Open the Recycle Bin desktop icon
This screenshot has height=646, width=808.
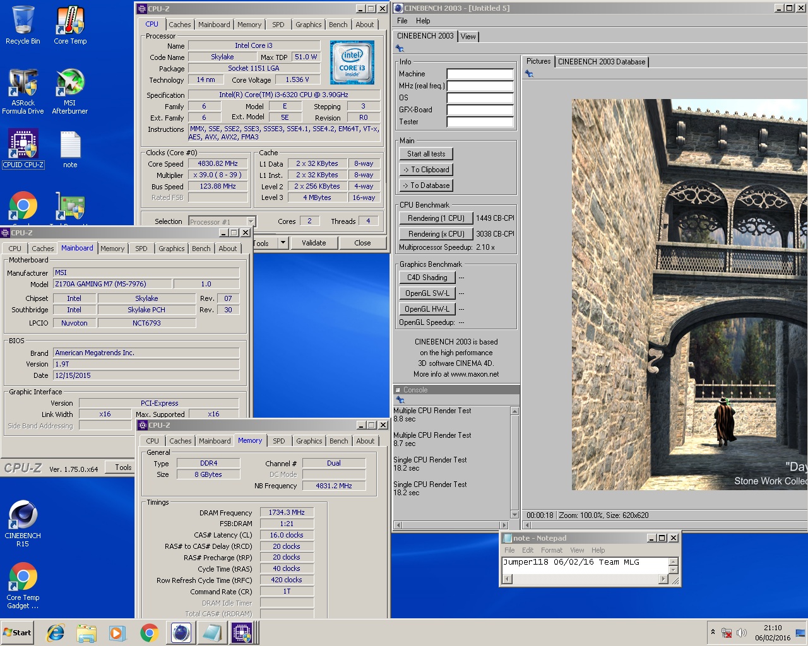[23, 25]
